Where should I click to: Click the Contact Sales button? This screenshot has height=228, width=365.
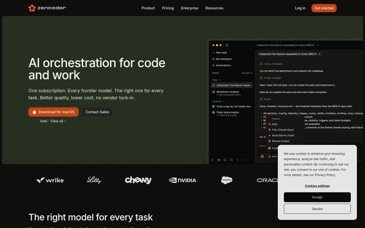[97, 112]
